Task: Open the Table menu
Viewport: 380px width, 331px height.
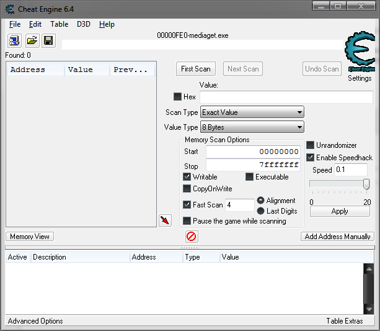Action: click(59, 24)
